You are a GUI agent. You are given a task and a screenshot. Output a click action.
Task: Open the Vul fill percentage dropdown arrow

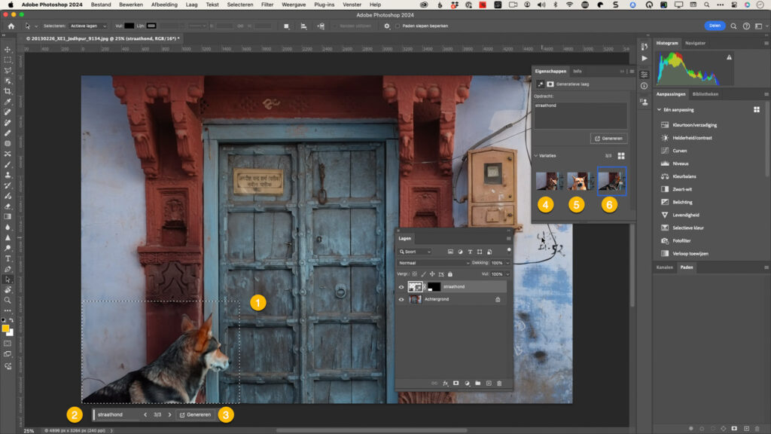tap(507, 274)
